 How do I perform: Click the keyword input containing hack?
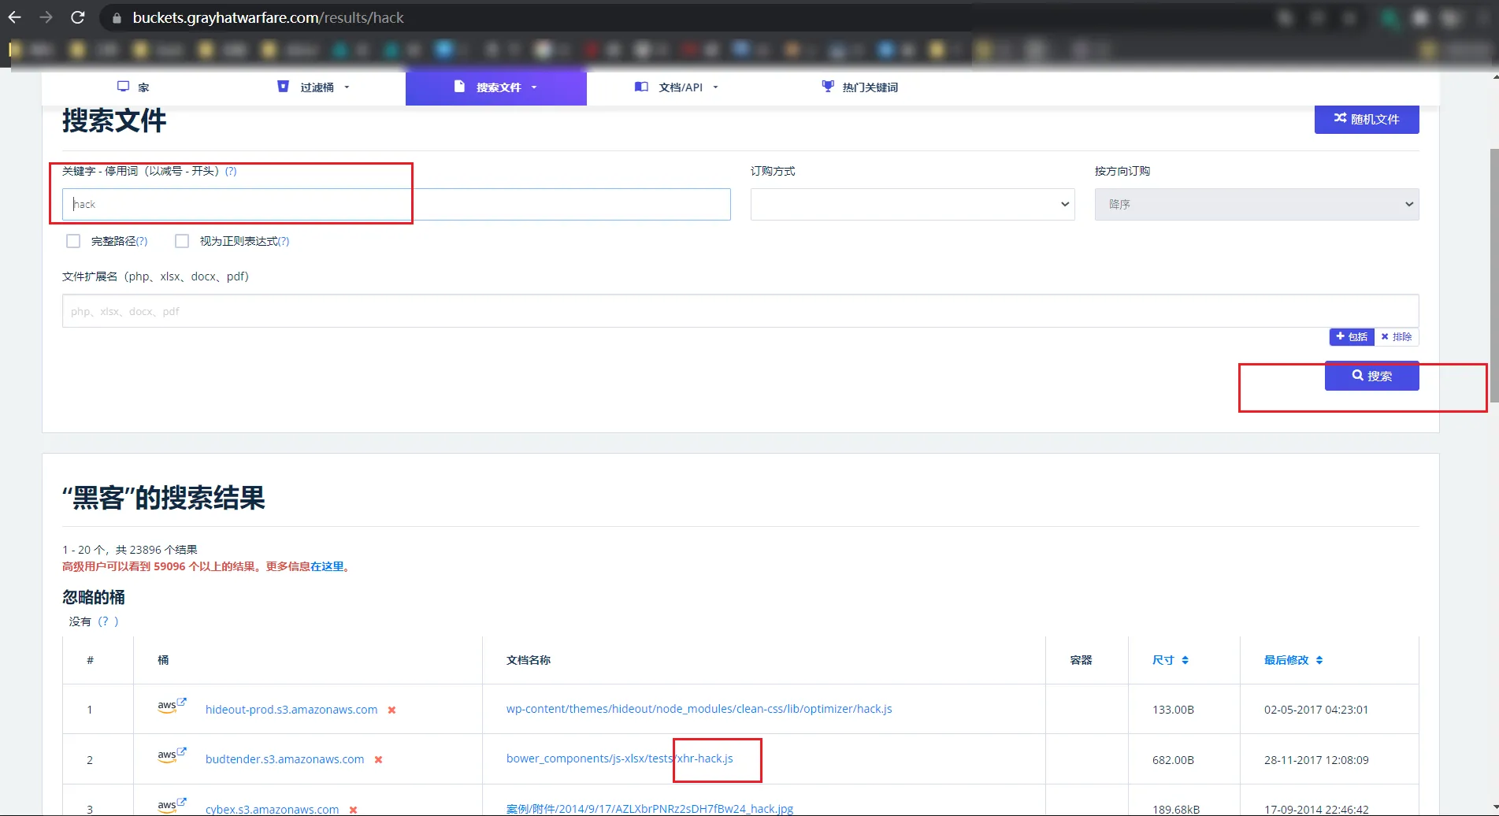click(x=396, y=204)
